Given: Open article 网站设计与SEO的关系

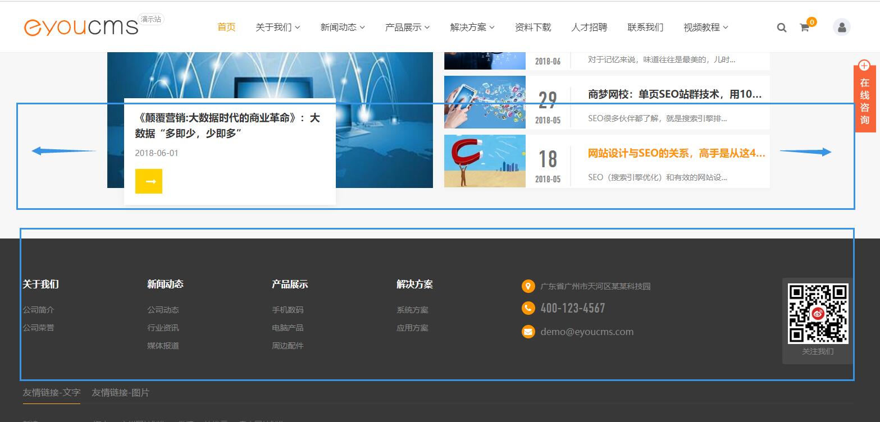Looking at the screenshot, I should pos(676,153).
